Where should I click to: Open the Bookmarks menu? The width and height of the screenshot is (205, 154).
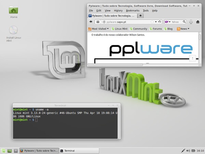pos(133,11)
